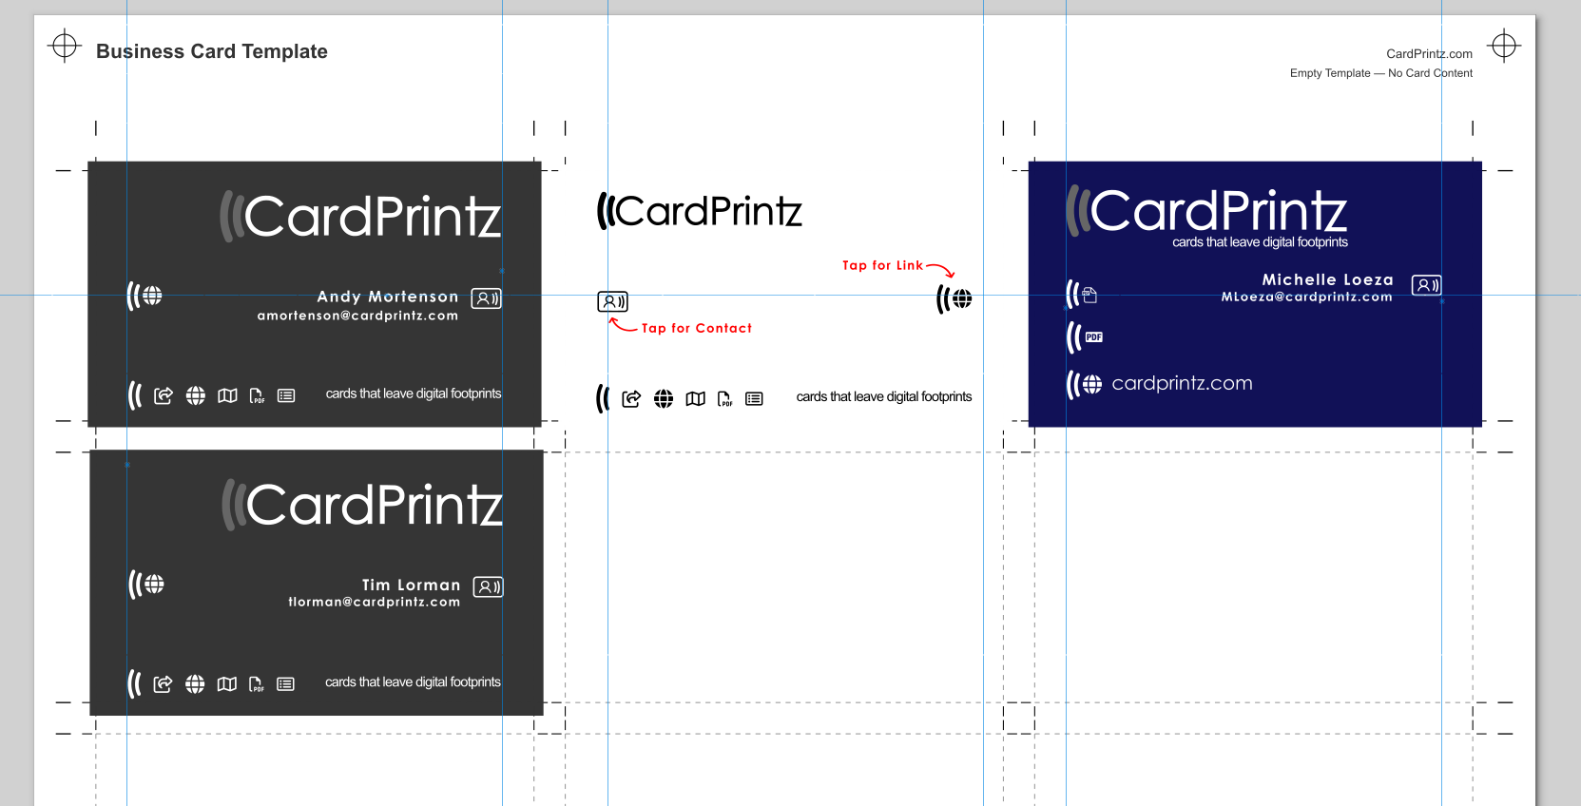Select the share icon on Tim Lorman card
This screenshot has height=806, width=1581.
[x=163, y=684]
